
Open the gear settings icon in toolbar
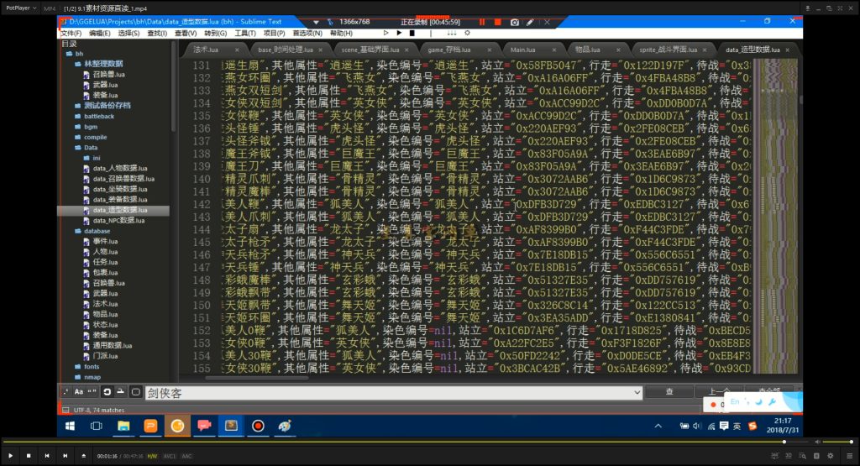pyautogui.click(x=467, y=33)
